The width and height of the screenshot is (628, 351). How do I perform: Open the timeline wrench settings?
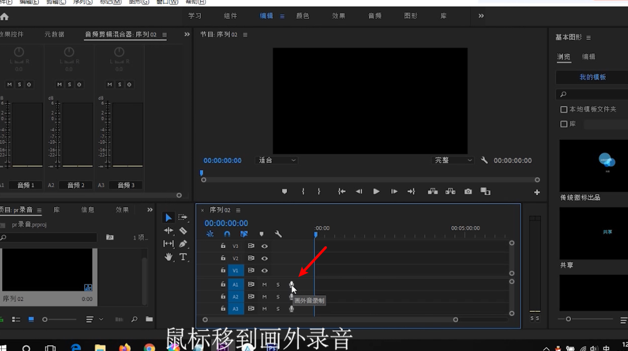(x=278, y=234)
